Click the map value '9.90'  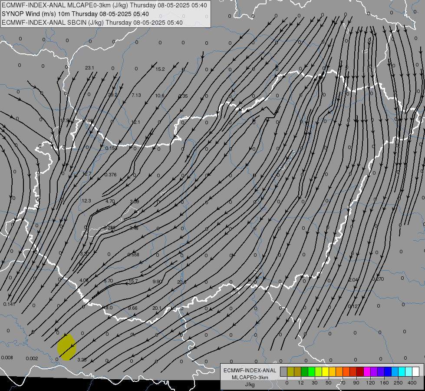pyautogui.click(x=157, y=282)
